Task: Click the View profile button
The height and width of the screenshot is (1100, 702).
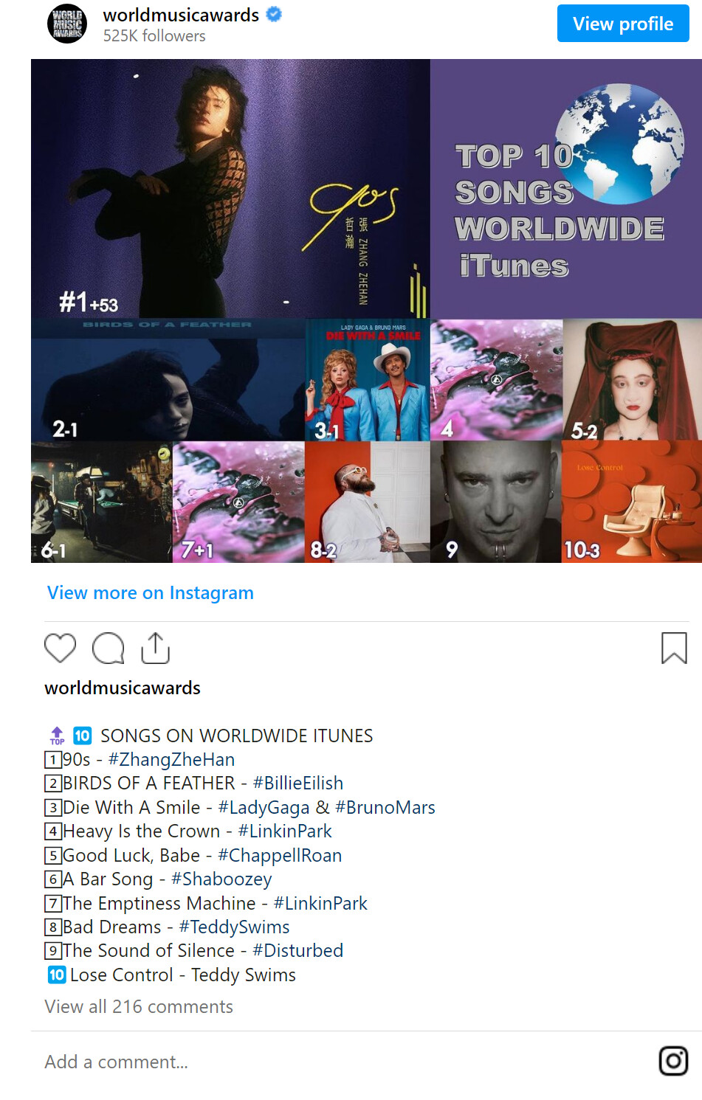Action: [623, 24]
